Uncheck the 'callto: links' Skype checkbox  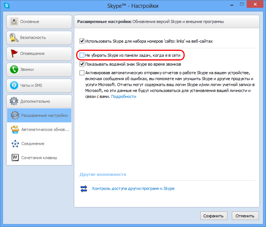[x=82, y=41]
